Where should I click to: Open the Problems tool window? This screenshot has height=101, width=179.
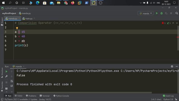tap(31, 96)
